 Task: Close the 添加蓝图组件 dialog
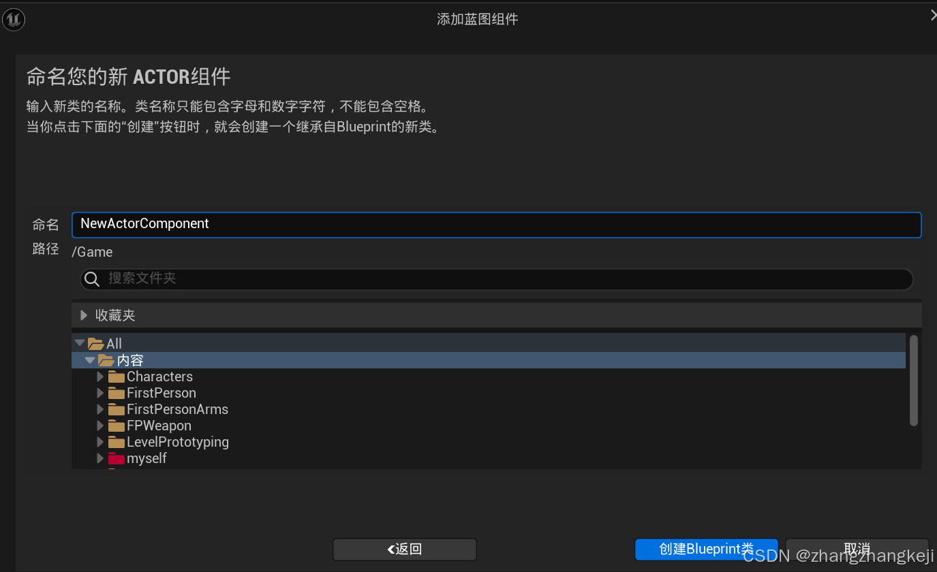coord(932,16)
